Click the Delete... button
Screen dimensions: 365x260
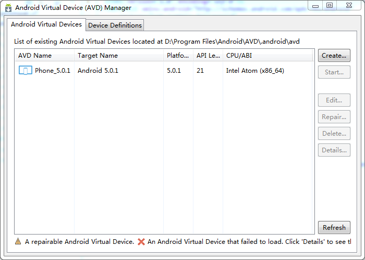[x=334, y=134]
